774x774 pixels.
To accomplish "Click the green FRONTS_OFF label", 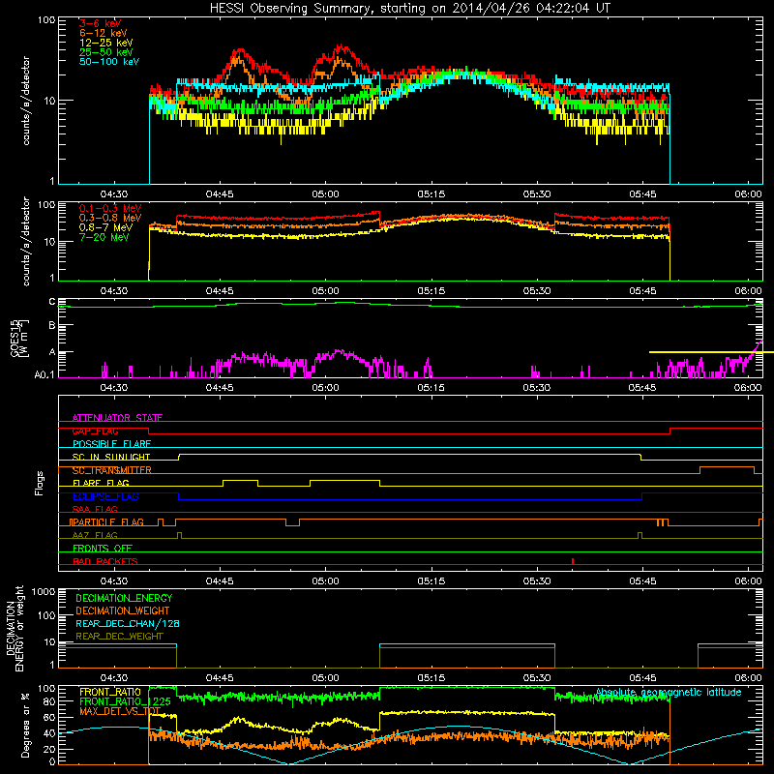I will click(103, 549).
